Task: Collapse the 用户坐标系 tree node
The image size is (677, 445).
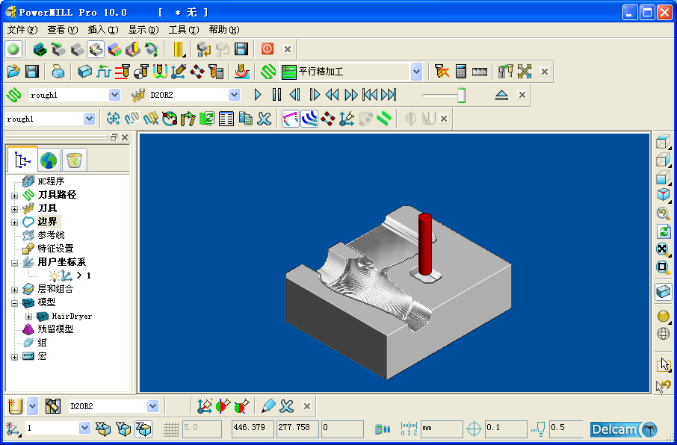Action: [x=15, y=262]
